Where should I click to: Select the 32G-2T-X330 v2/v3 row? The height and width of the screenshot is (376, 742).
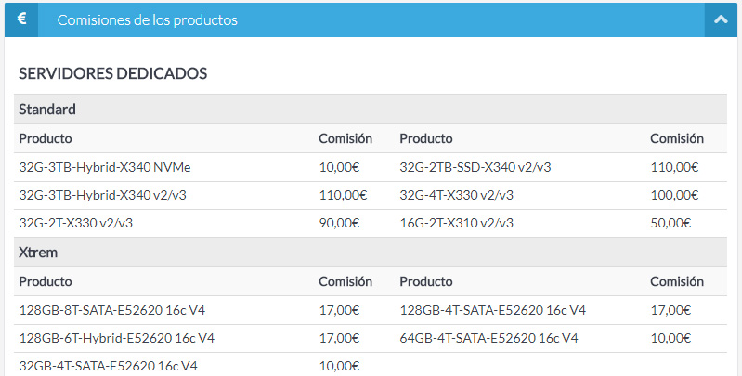point(81,223)
